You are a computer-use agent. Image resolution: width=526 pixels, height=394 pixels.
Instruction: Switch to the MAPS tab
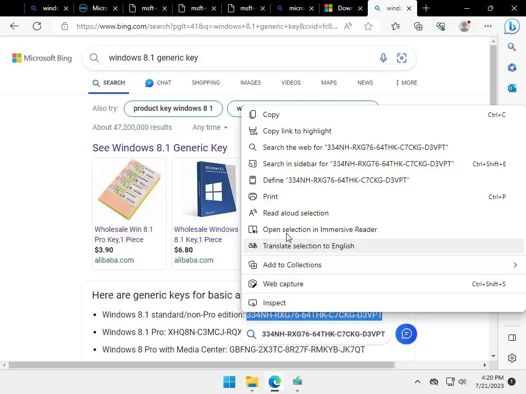point(329,83)
